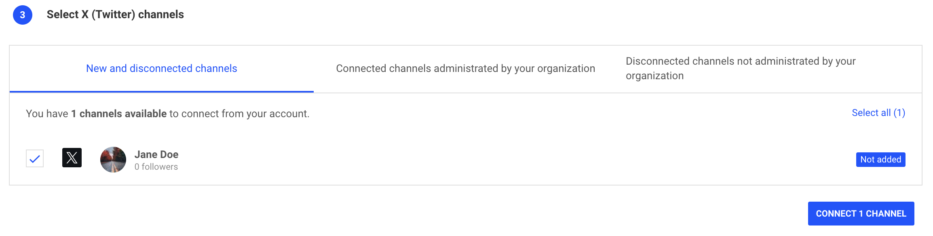Click 'to connect from your account' text
Image resolution: width=933 pixels, height=236 pixels.
pyautogui.click(x=239, y=114)
